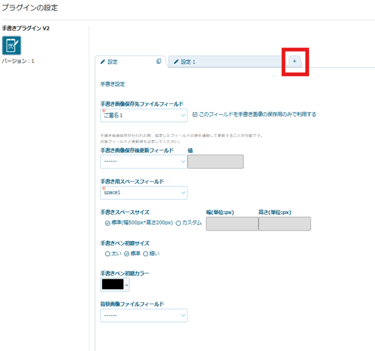The image size is (375, 351).
Task: Click the handwriting plugin icon
Action: click(11, 45)
